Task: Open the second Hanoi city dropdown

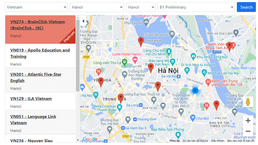Action: point(141,7)
